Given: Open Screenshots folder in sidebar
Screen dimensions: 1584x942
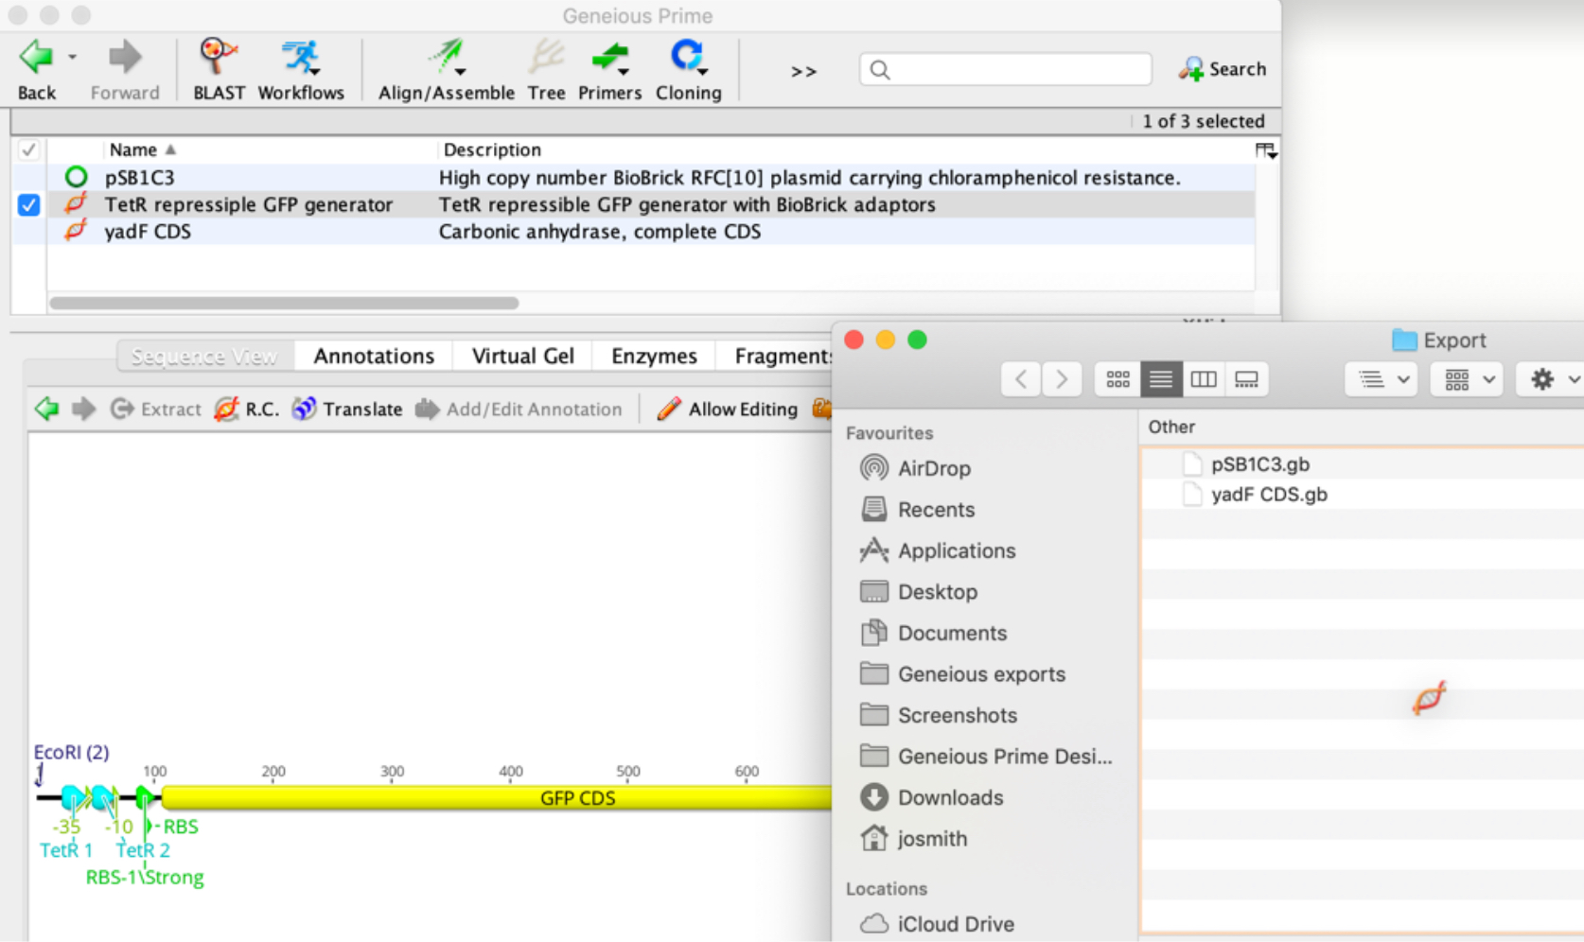Looking at the screenshot, I should tap(939, 715).
